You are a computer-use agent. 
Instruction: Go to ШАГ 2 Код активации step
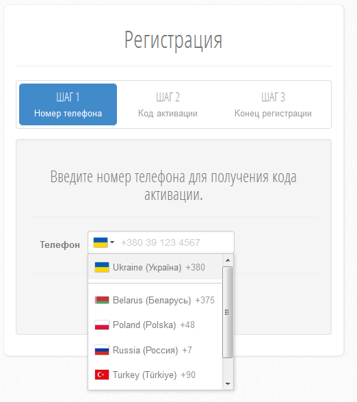pos(168,104)
